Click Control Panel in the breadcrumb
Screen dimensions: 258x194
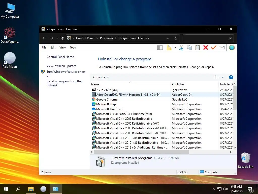click(85, 38)
